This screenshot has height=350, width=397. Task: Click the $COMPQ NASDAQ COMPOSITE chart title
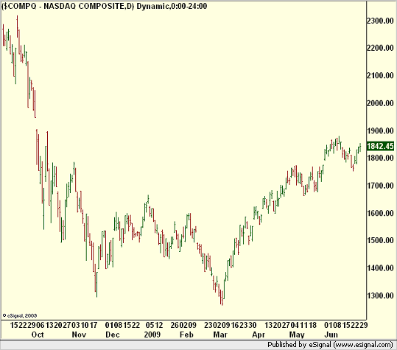coord(105,7)
